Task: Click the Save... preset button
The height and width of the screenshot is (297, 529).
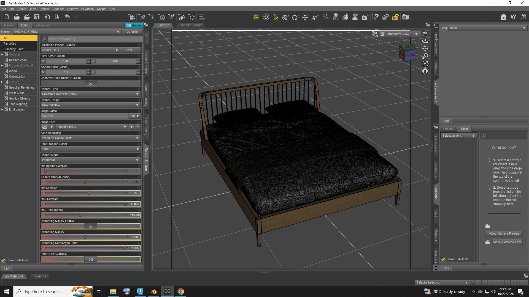Action: coord(130,50)
